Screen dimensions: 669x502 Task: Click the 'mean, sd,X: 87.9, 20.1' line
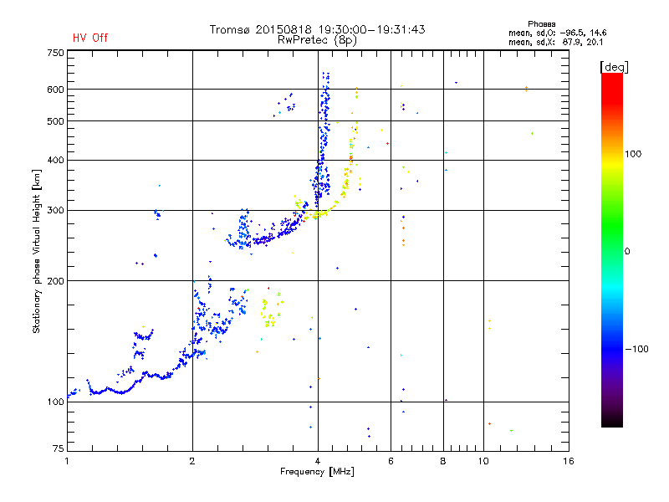coord(555,43)
